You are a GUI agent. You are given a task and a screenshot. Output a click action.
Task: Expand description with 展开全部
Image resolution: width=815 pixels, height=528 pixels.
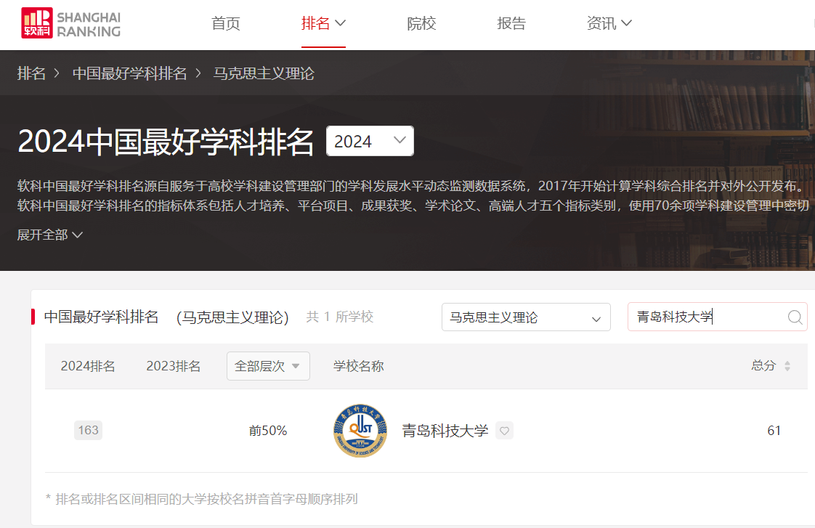tap(50, 235)
